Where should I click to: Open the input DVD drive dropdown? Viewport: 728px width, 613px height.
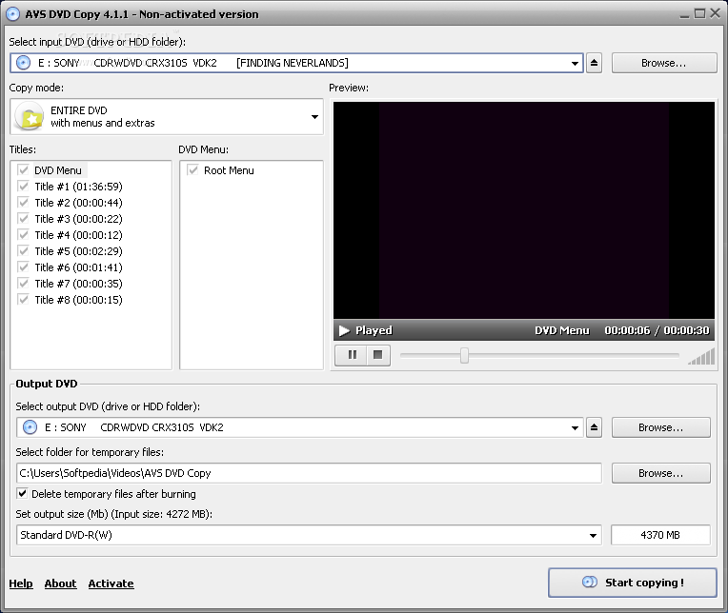tap(575, 63)
